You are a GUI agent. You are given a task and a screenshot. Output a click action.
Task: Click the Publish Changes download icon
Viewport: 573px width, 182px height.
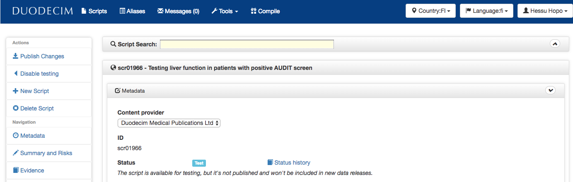point(16,56)
